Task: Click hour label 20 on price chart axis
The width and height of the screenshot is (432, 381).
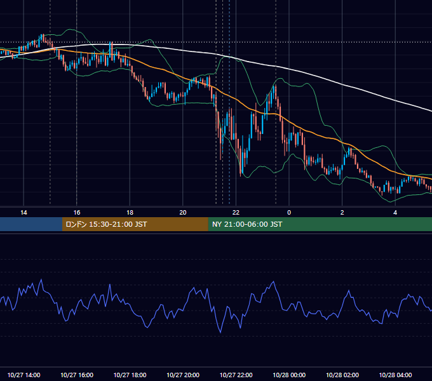Action: (x=183, y=213)
